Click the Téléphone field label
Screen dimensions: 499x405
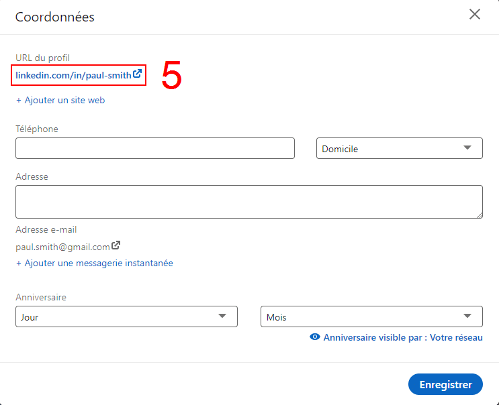pyautogui.click(x=37, y=129)
